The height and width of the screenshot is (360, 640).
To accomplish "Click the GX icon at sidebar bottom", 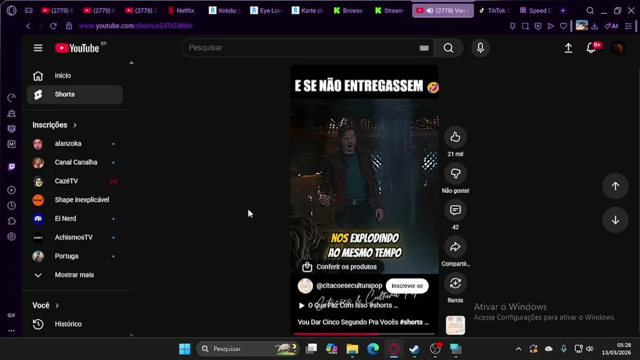I will coord(11,315).
